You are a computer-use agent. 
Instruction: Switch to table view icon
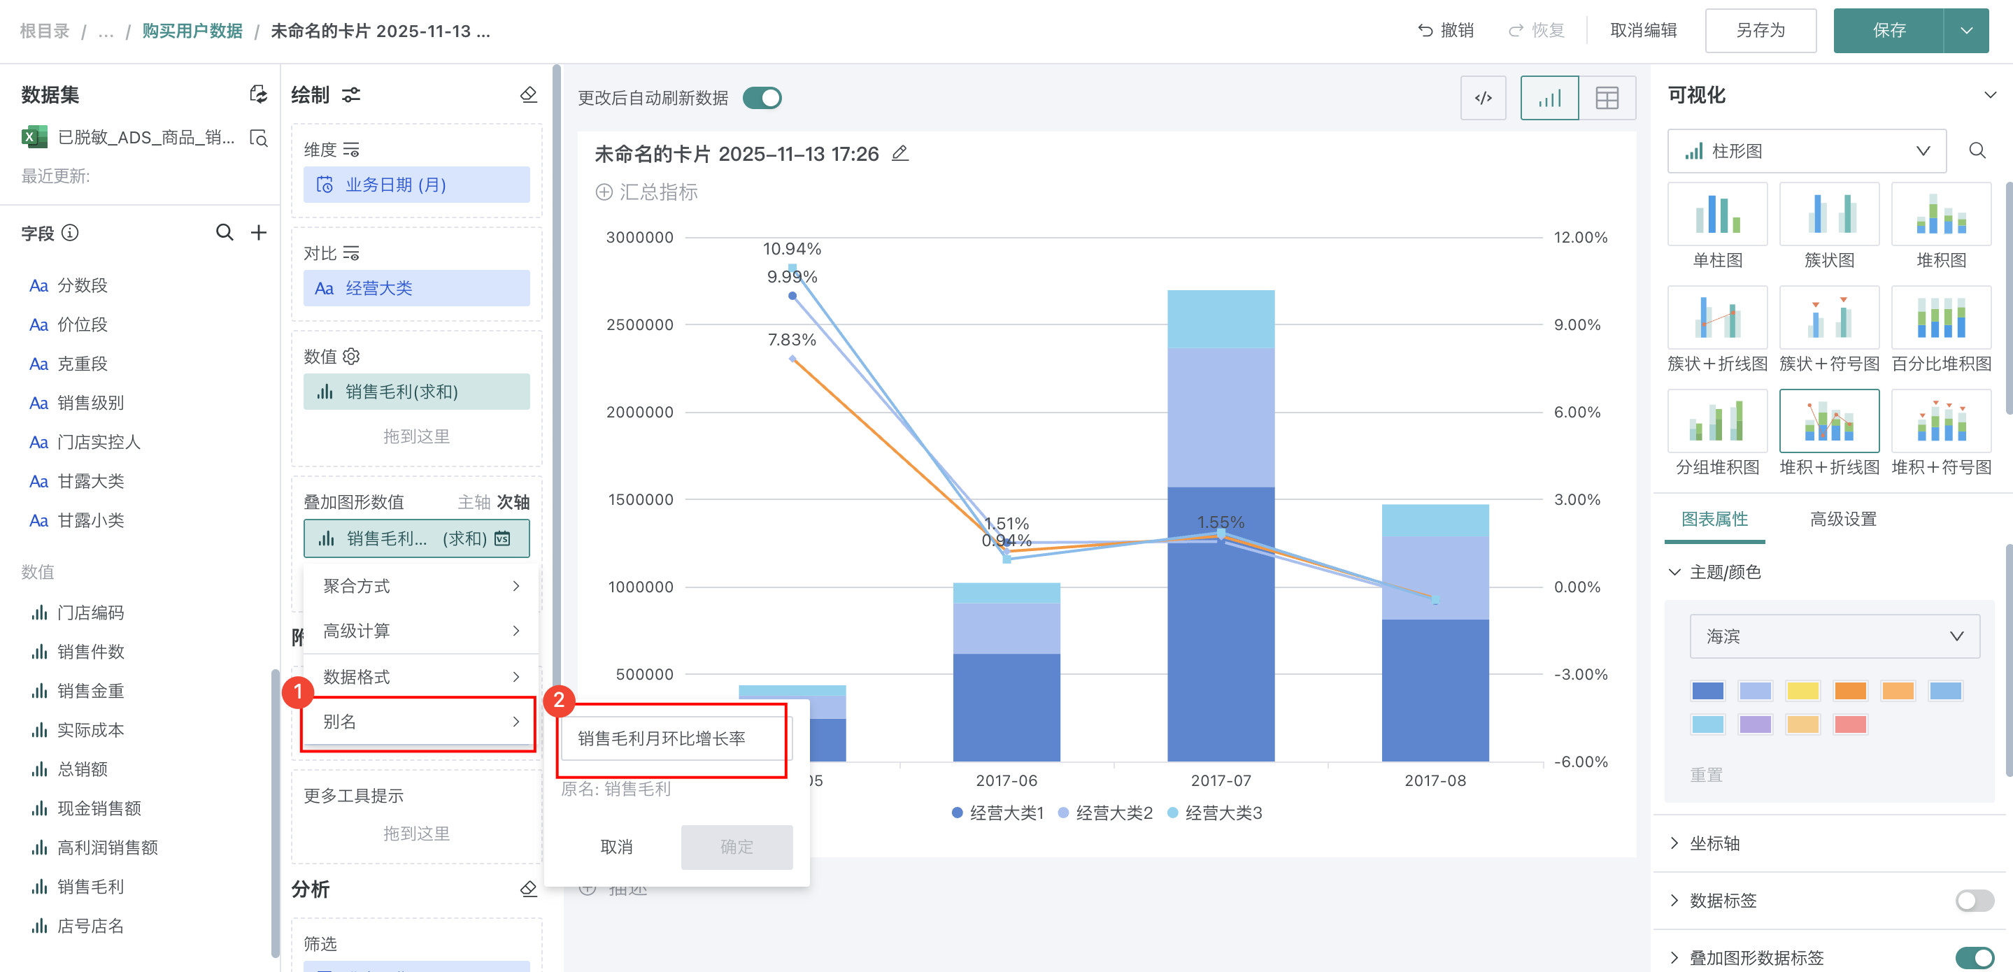1607,98
